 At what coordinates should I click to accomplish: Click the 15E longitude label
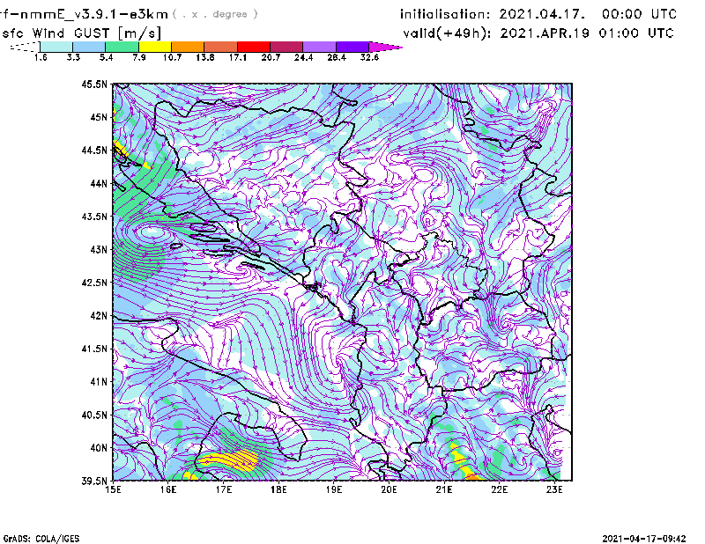click(x=113, y=489)
